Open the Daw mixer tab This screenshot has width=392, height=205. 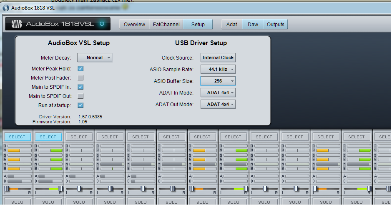pyautogui.click(x=253, y=25)
